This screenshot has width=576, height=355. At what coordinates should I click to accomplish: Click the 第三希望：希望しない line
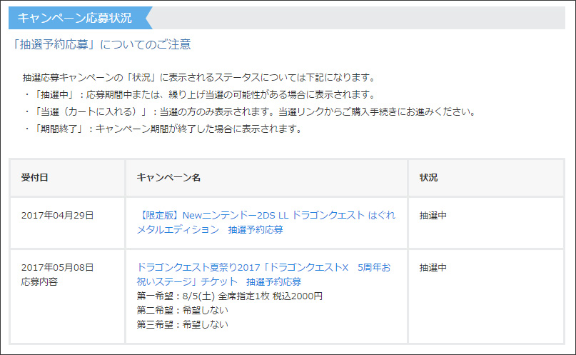tap(183, 324)
